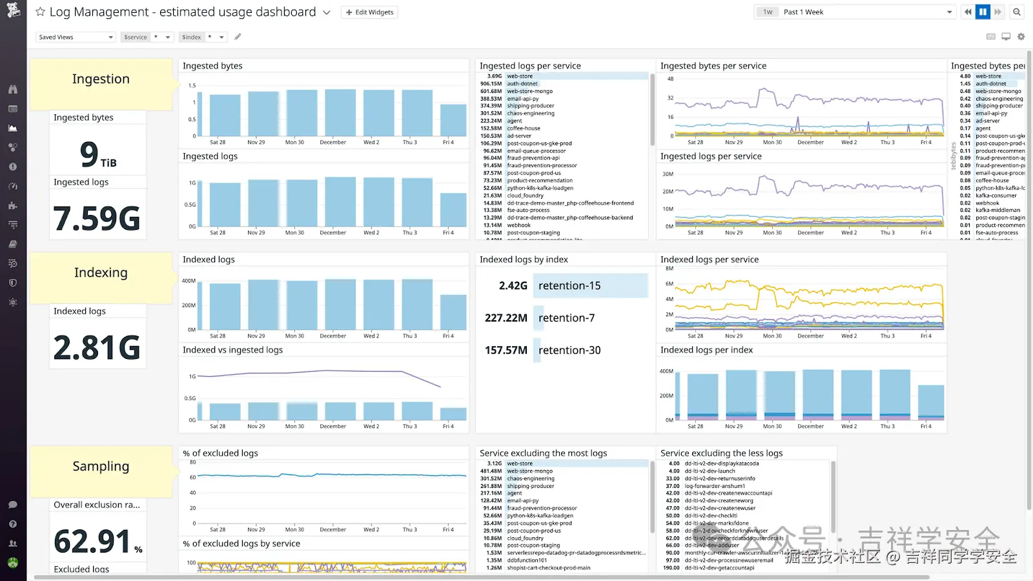Pause live dashboard updates

point(983,12)
